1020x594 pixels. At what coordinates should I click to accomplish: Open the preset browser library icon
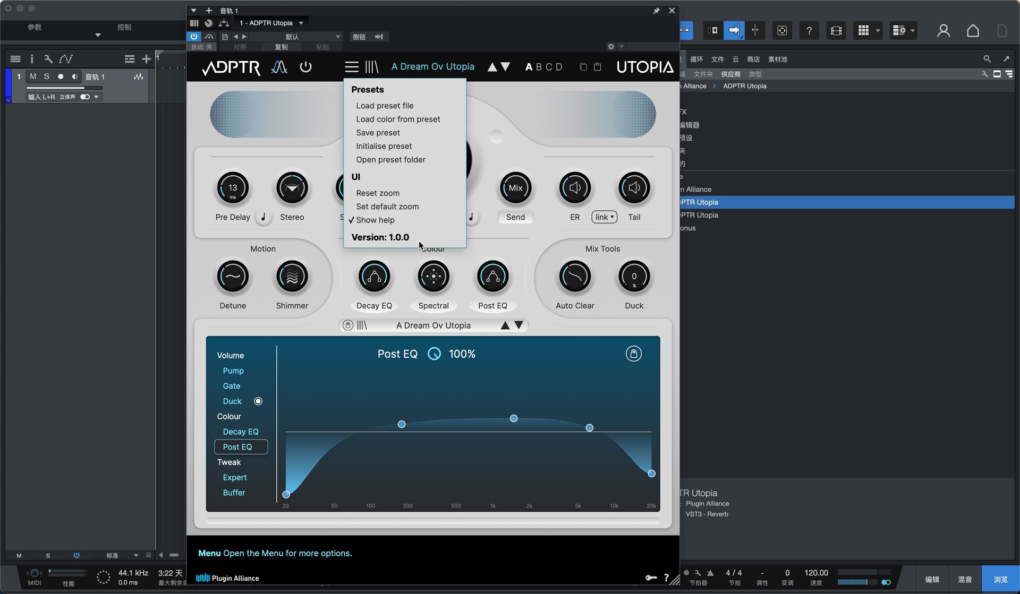click(372, 67)
